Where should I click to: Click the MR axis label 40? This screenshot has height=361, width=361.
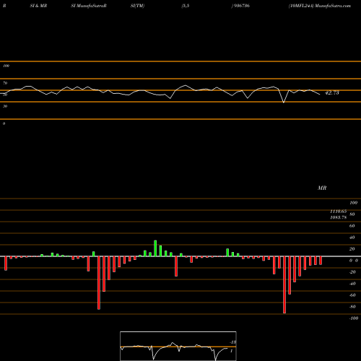[x=352, y=238]
